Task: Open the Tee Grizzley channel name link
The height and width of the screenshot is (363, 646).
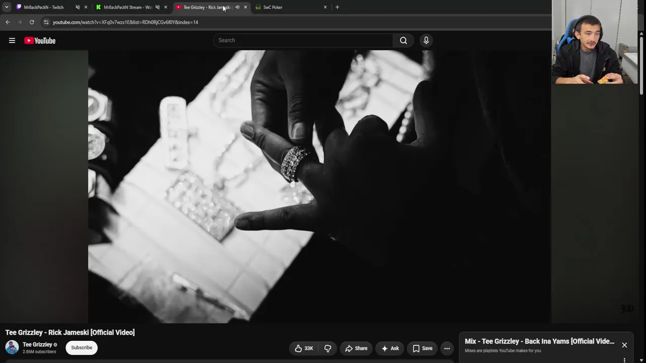Action: coord(37,345)
